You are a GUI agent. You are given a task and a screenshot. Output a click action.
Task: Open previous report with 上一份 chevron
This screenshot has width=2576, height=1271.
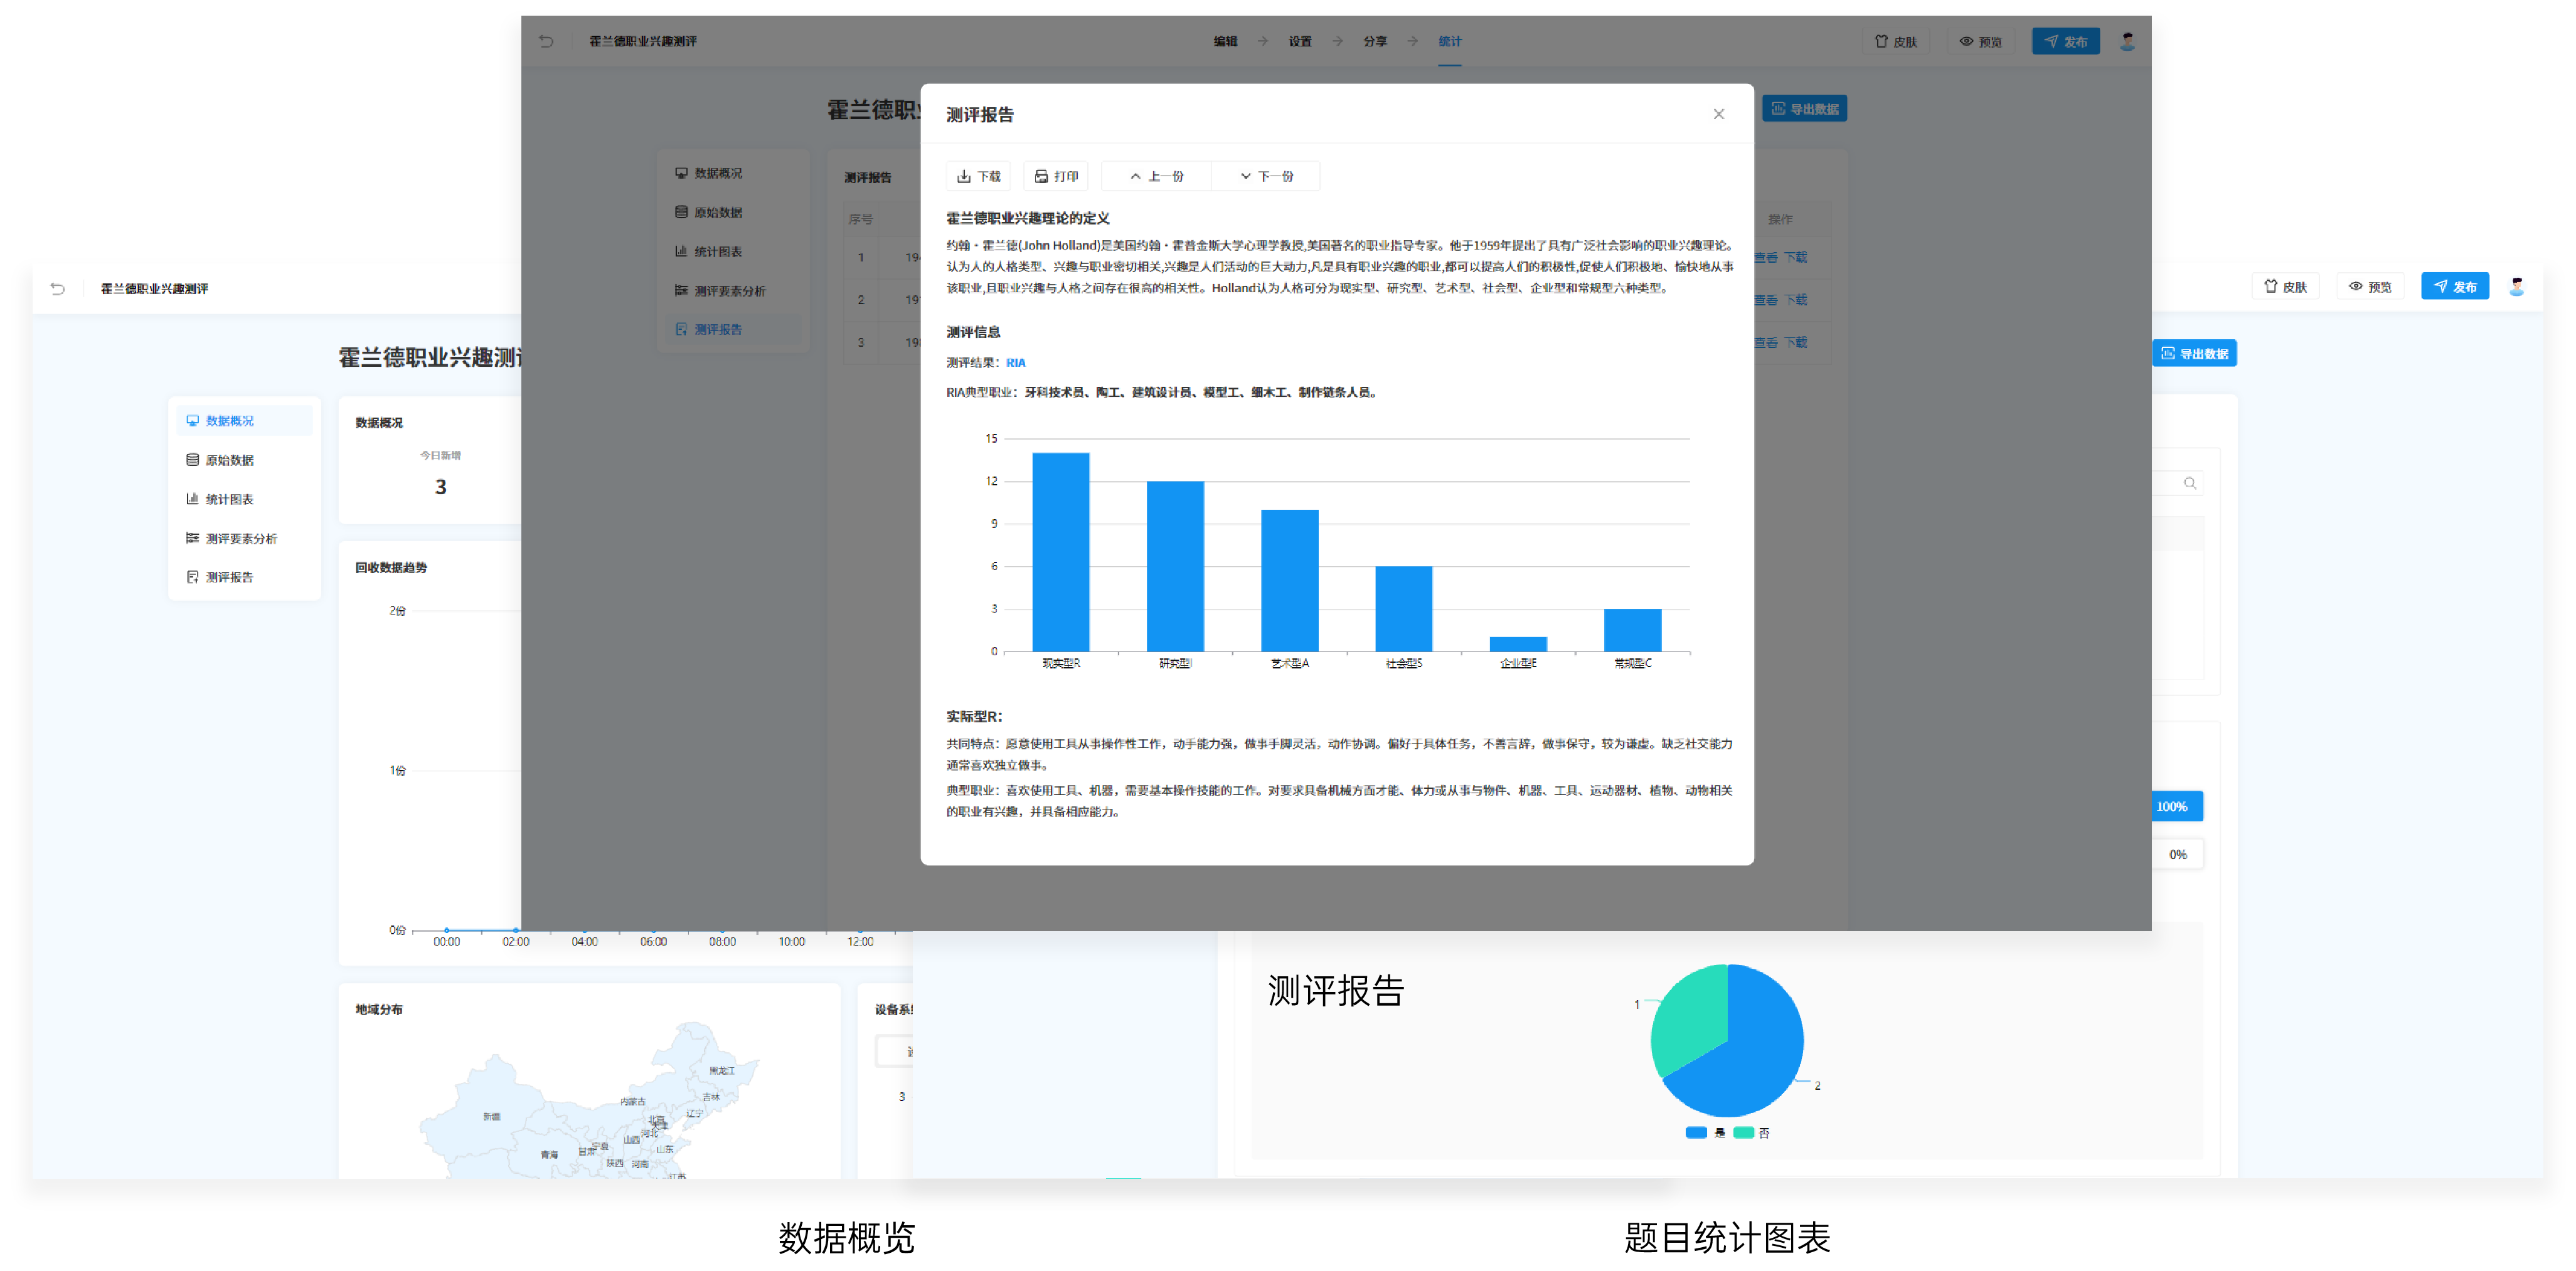[1136, 176]
